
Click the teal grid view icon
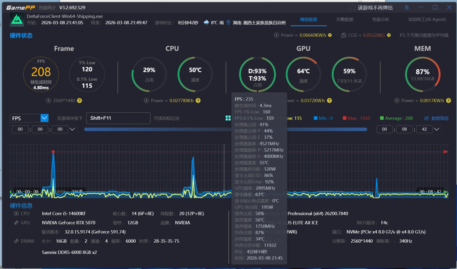pyautogui.click(x=228, y=118)
